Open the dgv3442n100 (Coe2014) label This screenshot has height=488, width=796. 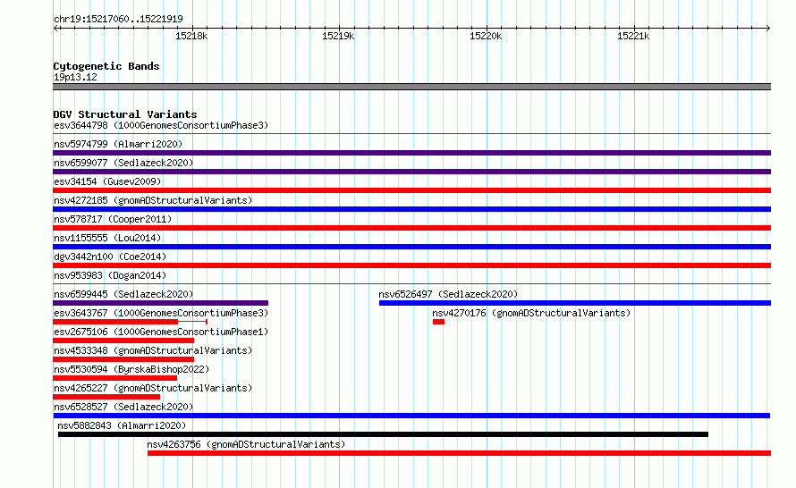[110, 257]
